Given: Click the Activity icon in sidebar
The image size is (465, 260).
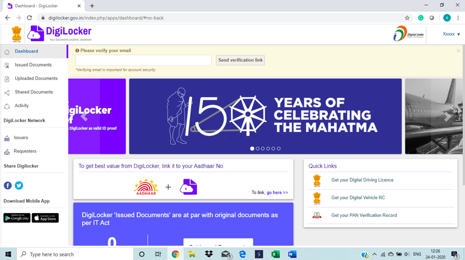Looking at the screenshot, I should tap(7, 106).
